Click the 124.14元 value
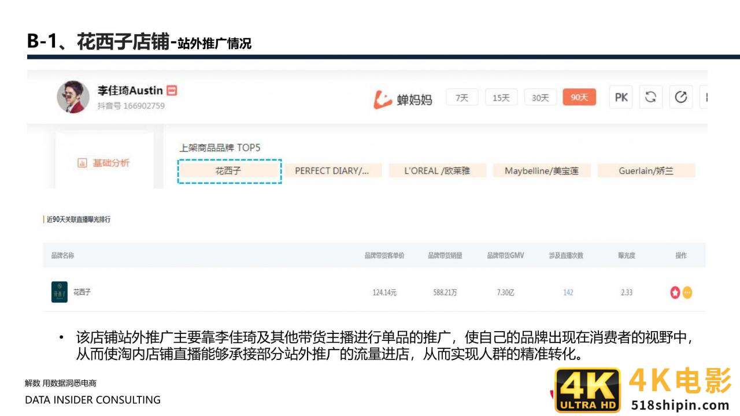Viewport: 740px width, 416px height. (x=384, y=292)
